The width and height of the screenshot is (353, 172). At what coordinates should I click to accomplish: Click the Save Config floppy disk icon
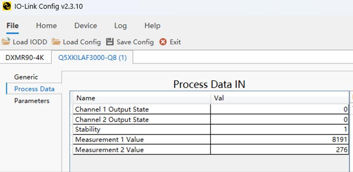tap(110, 42)
